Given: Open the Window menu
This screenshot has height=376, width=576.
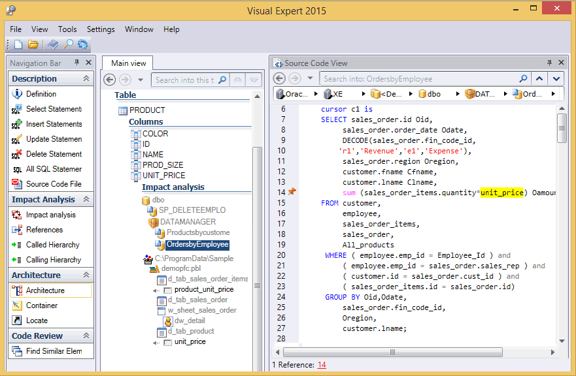Looking at the screenshot, I should (x=139, y=29).
